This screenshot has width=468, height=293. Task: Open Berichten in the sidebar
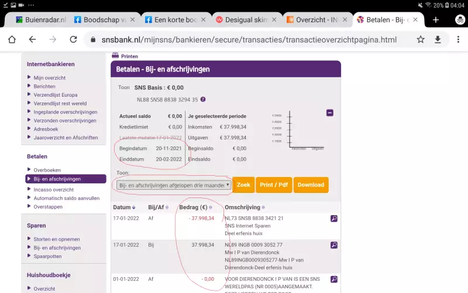pyautogui.click(x=44, y=86)
